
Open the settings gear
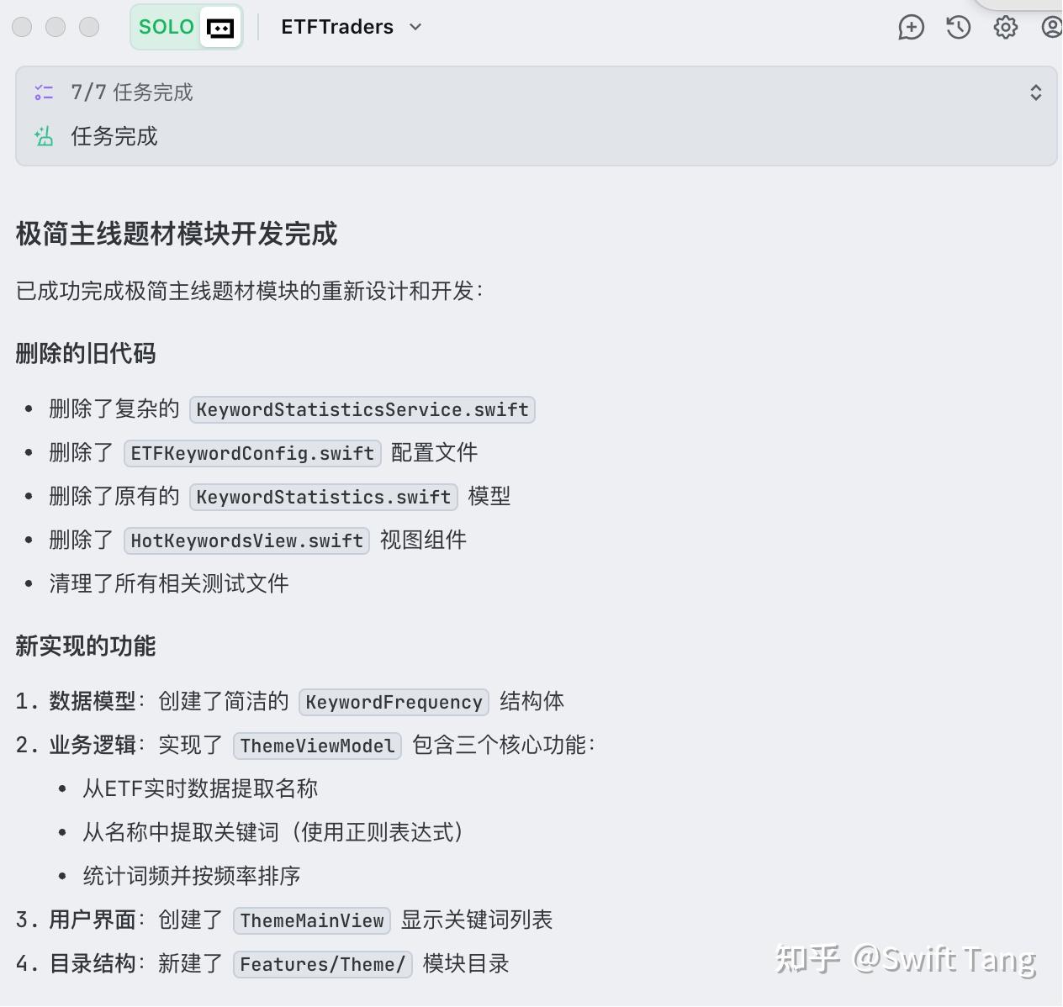point(1005,27)
